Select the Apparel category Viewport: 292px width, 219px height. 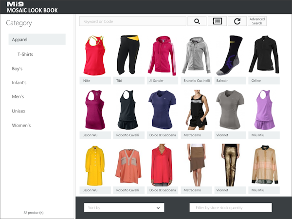(37, 39)
